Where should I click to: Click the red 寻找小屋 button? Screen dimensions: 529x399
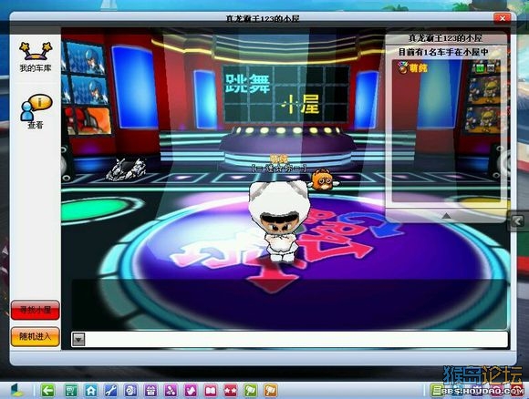[35, 310]
